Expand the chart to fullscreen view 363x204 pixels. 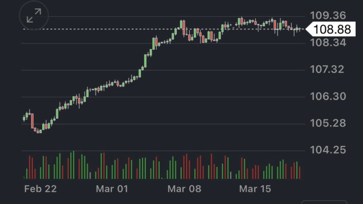[34, 16]
